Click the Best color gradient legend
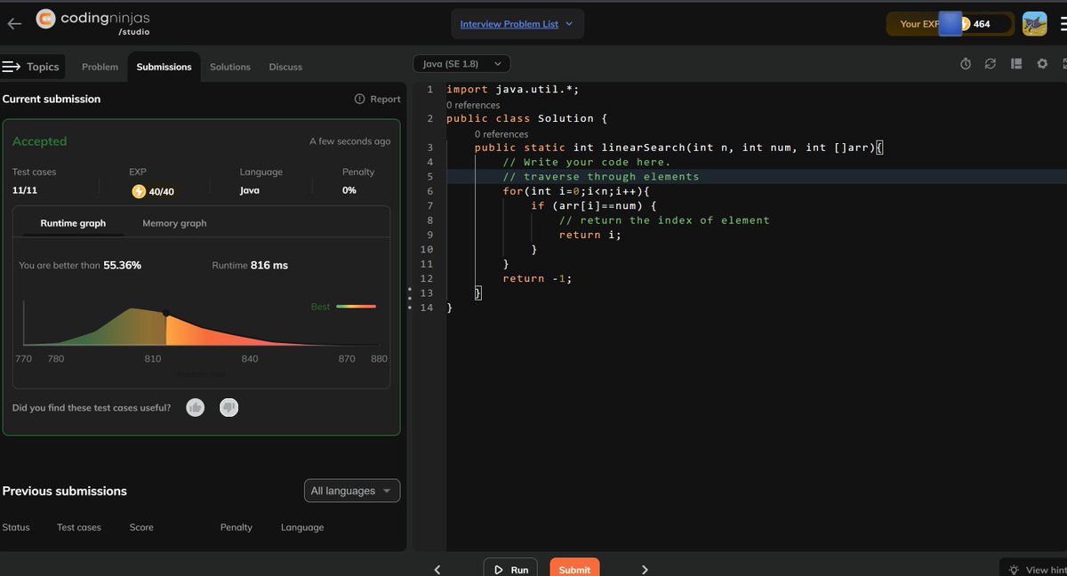 (356, 307)
